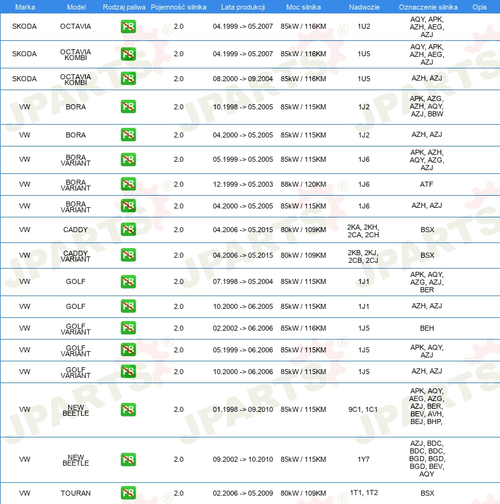Click the petrol icon in the VW TOURAN row
Viewport: 500px width, 504px height.
(129, 492)
